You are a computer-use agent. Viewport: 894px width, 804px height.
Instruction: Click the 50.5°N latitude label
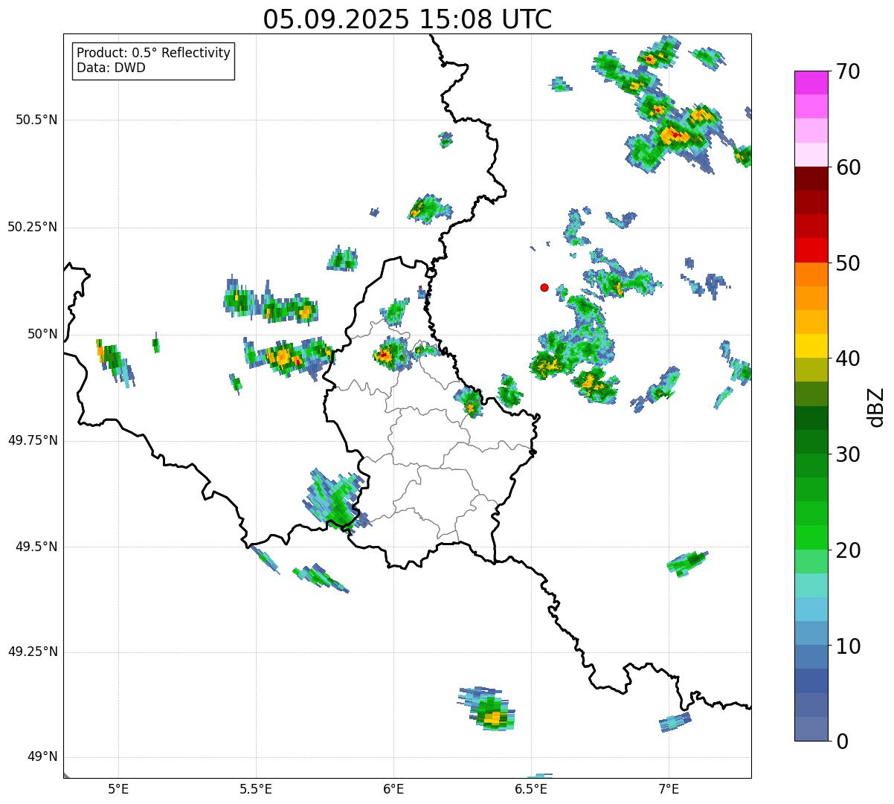[x=36, y=120]
